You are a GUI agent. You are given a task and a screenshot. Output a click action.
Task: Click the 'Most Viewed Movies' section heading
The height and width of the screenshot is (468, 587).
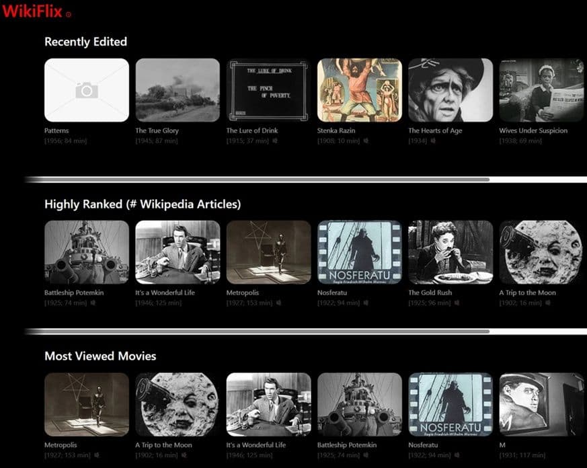[100, 356]
